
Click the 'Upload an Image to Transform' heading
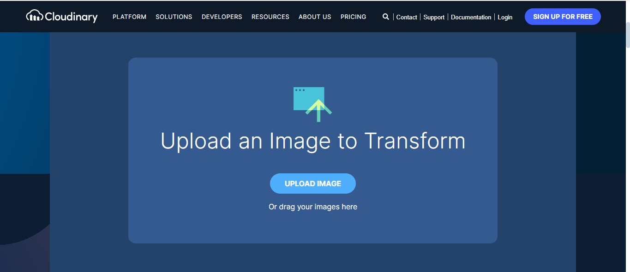313,141
